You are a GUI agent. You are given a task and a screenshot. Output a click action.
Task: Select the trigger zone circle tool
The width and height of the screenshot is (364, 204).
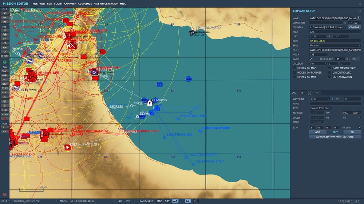tap(5, 101)
